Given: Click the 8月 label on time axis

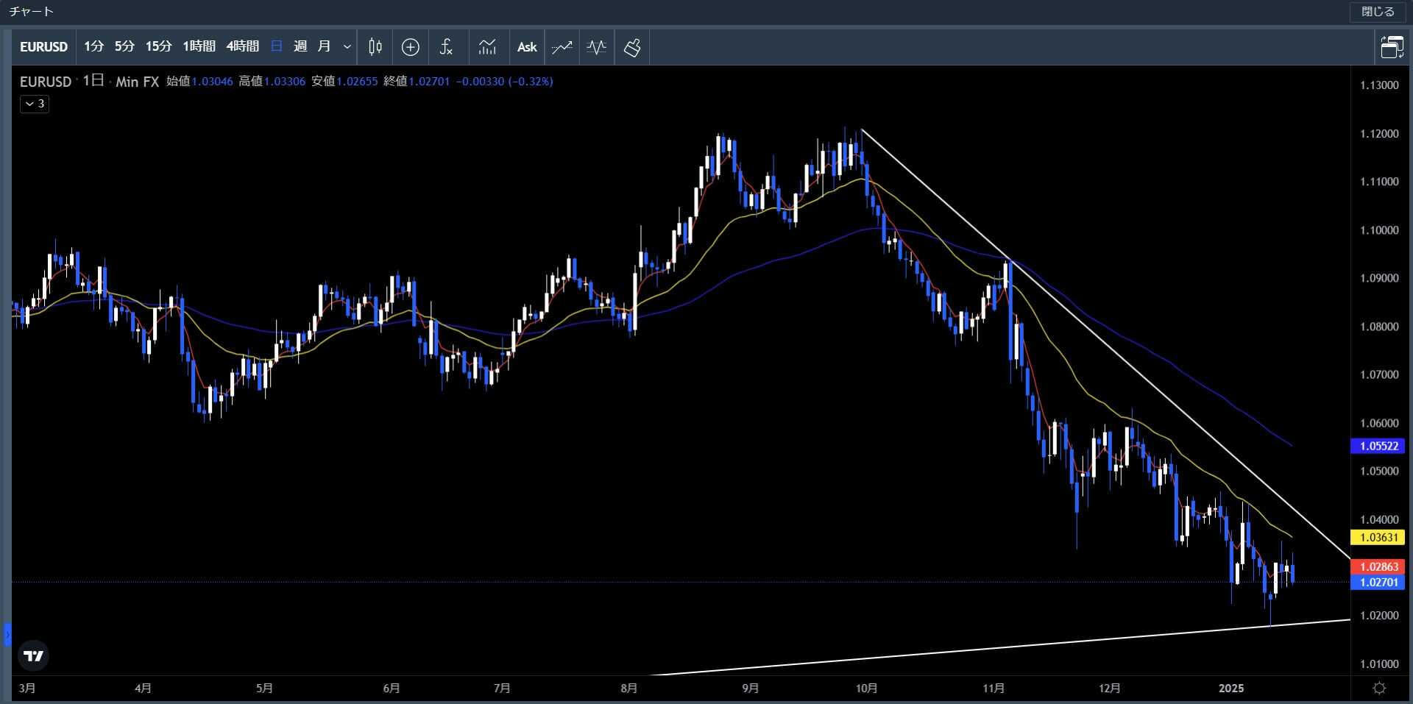Looking at the screenshot, I should [628, 689].
